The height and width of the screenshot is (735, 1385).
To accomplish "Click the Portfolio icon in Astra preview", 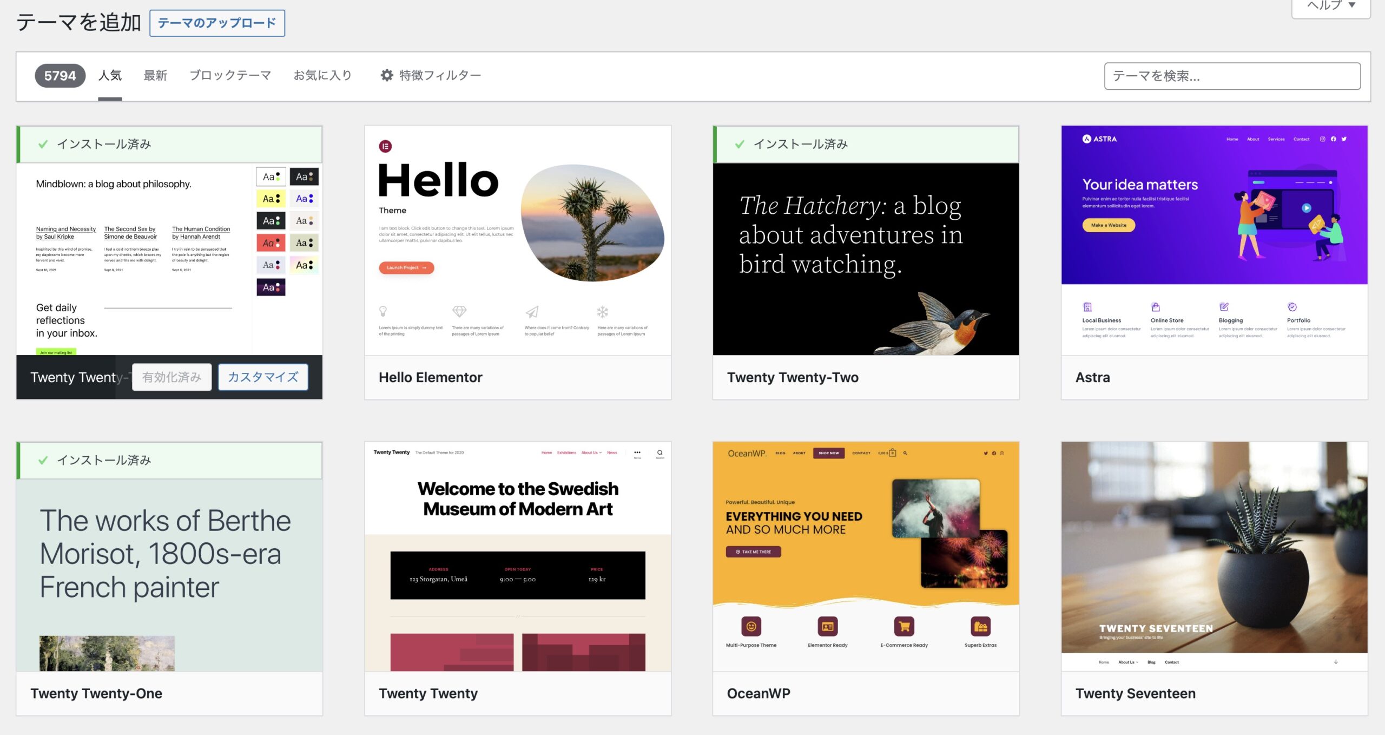I will (x=1292, y=307).
